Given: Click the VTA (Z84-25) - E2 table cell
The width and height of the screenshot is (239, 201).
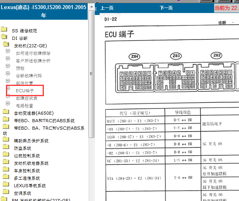Looking at the screenshot, I should point(135,178).
